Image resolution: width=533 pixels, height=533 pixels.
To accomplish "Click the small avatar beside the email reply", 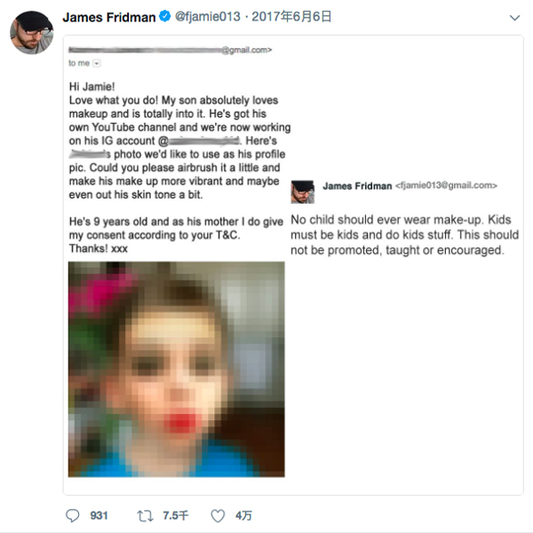I will (x=302, y=190).
